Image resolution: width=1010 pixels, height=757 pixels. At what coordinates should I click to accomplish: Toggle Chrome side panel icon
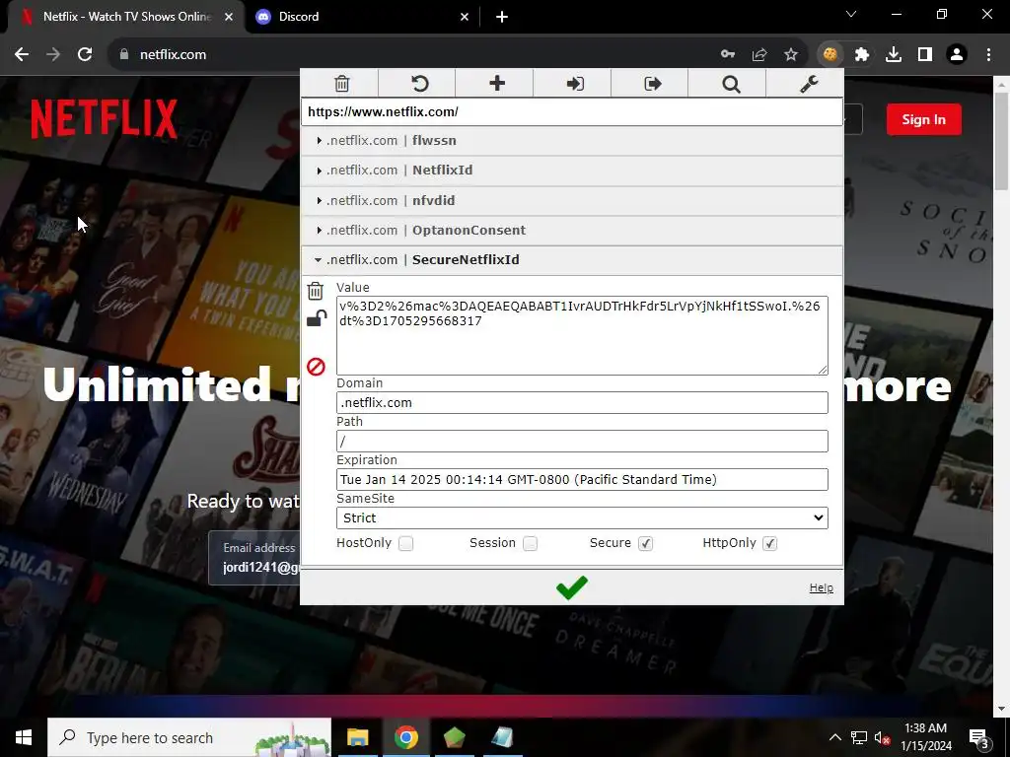925,55
